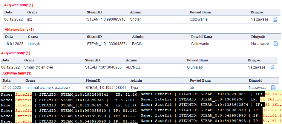Click player name talerzyk
282x124 pixels.
click(34, 44)
